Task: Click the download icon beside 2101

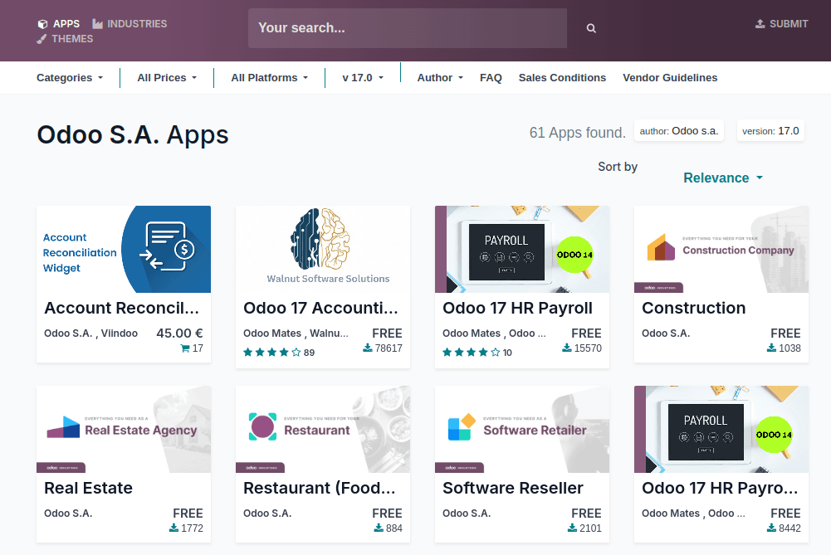Action: click(572, 528)
